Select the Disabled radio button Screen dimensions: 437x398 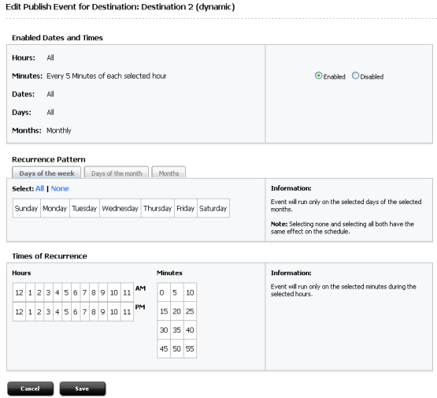355,76
